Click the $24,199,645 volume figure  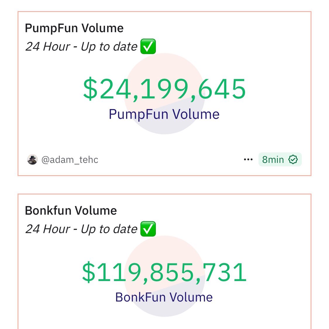[x=164, y=89]
